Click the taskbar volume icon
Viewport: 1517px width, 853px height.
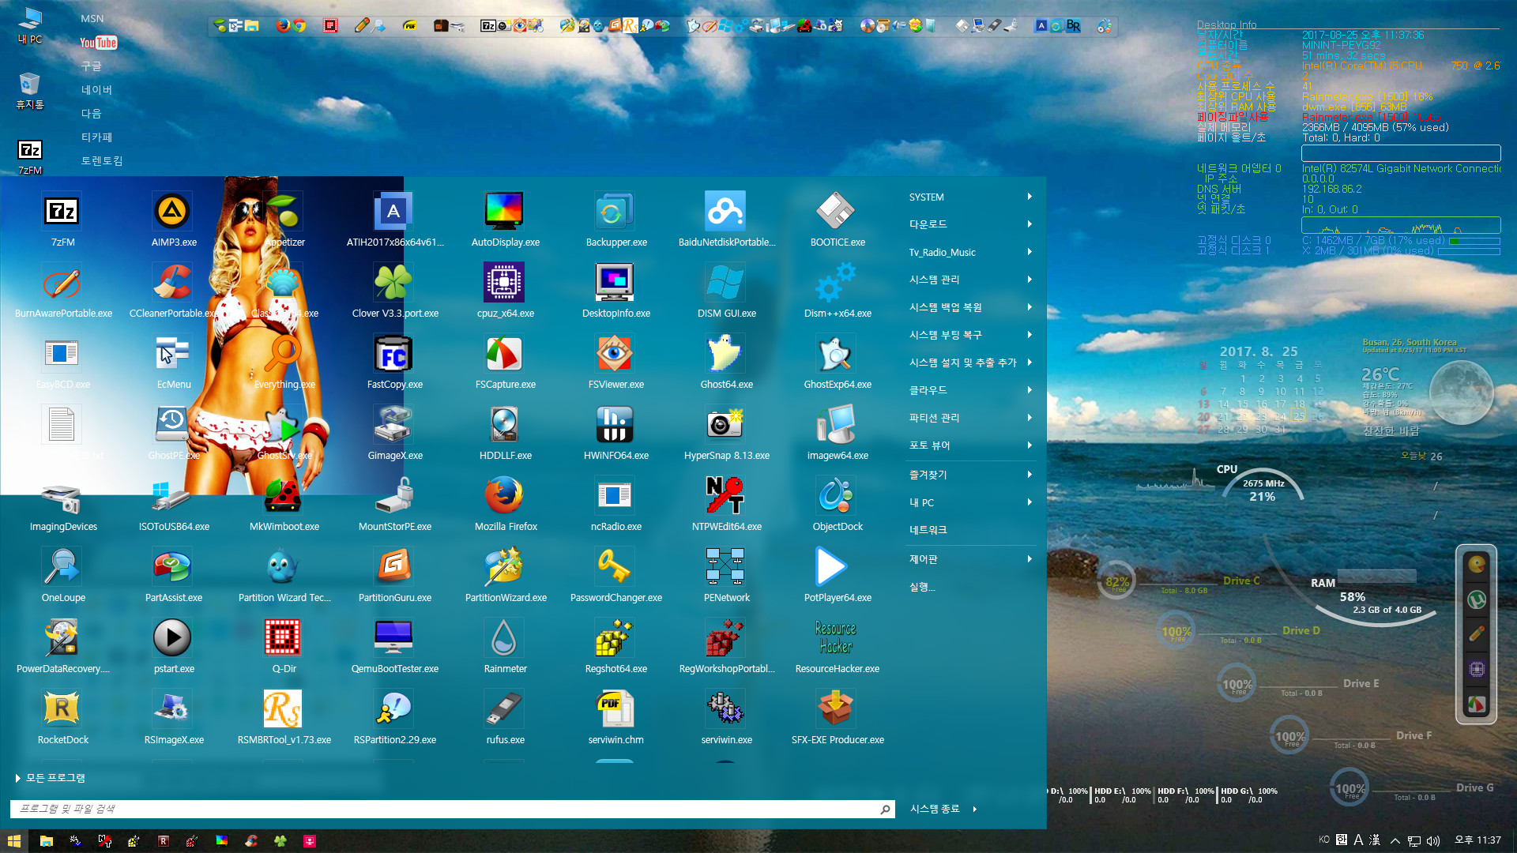coord(1433,840)
